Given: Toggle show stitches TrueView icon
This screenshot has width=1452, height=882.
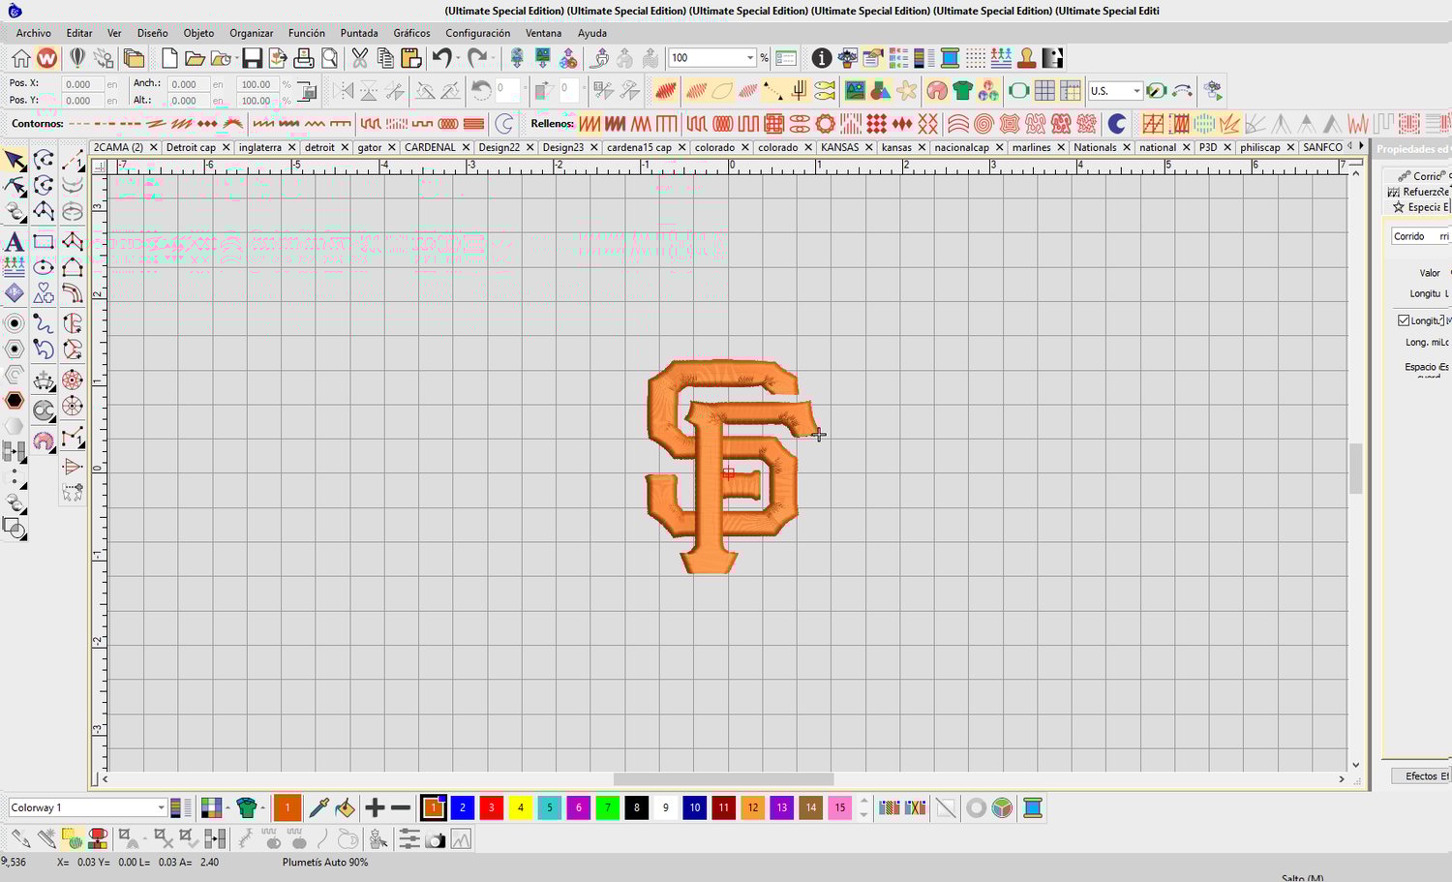Looking at the screenshot, I should click(665, 91).
